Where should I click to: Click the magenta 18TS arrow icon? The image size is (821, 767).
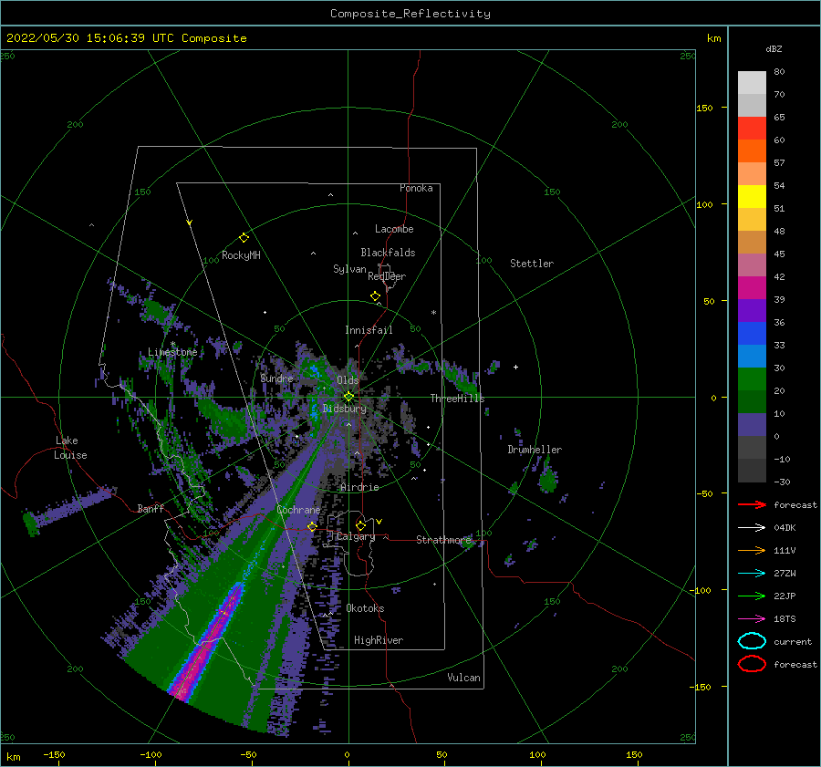pos(752,619)
